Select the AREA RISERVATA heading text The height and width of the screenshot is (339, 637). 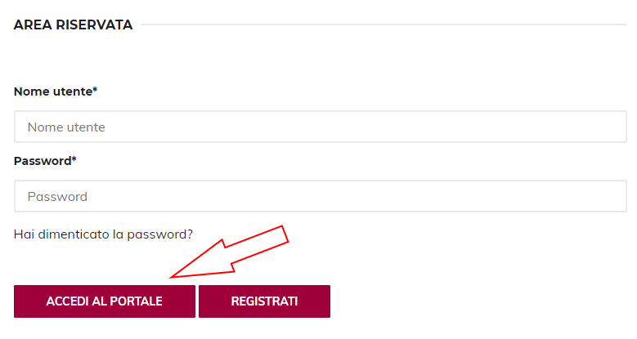(x=73, y=25)
